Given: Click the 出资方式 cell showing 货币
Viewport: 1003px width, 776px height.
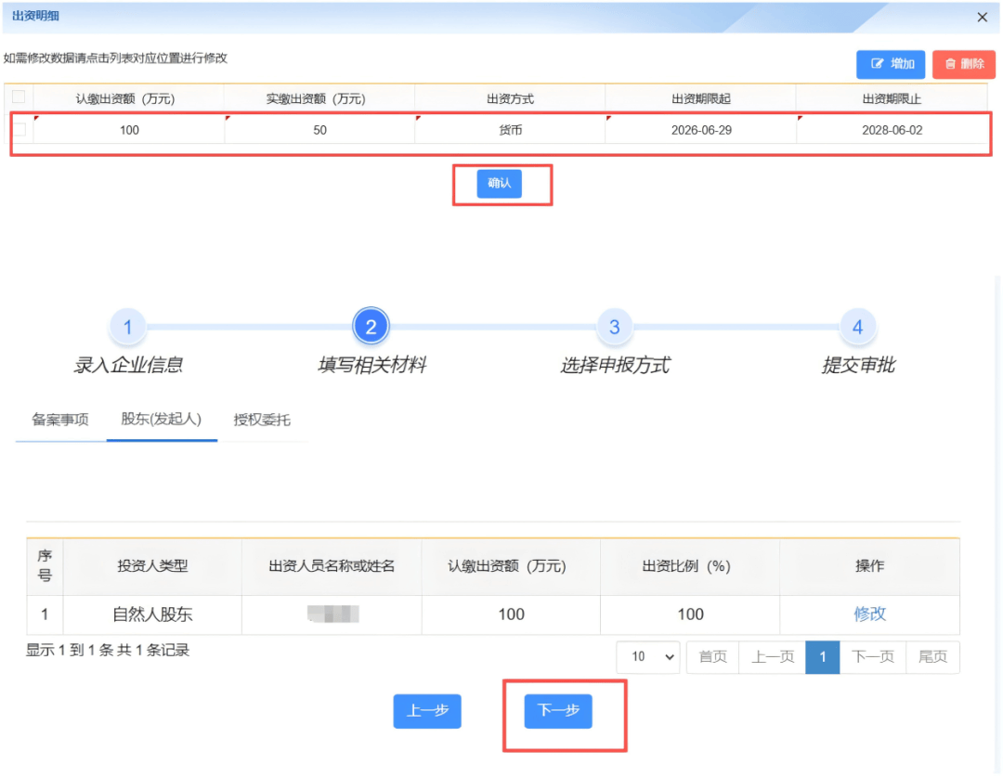Looking at the screenshot, I should coord(510,130).
